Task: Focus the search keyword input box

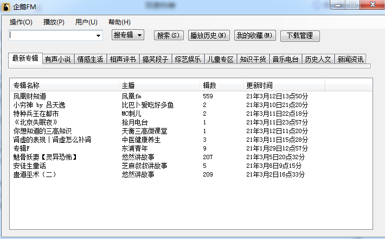Action: pos(52,35)
